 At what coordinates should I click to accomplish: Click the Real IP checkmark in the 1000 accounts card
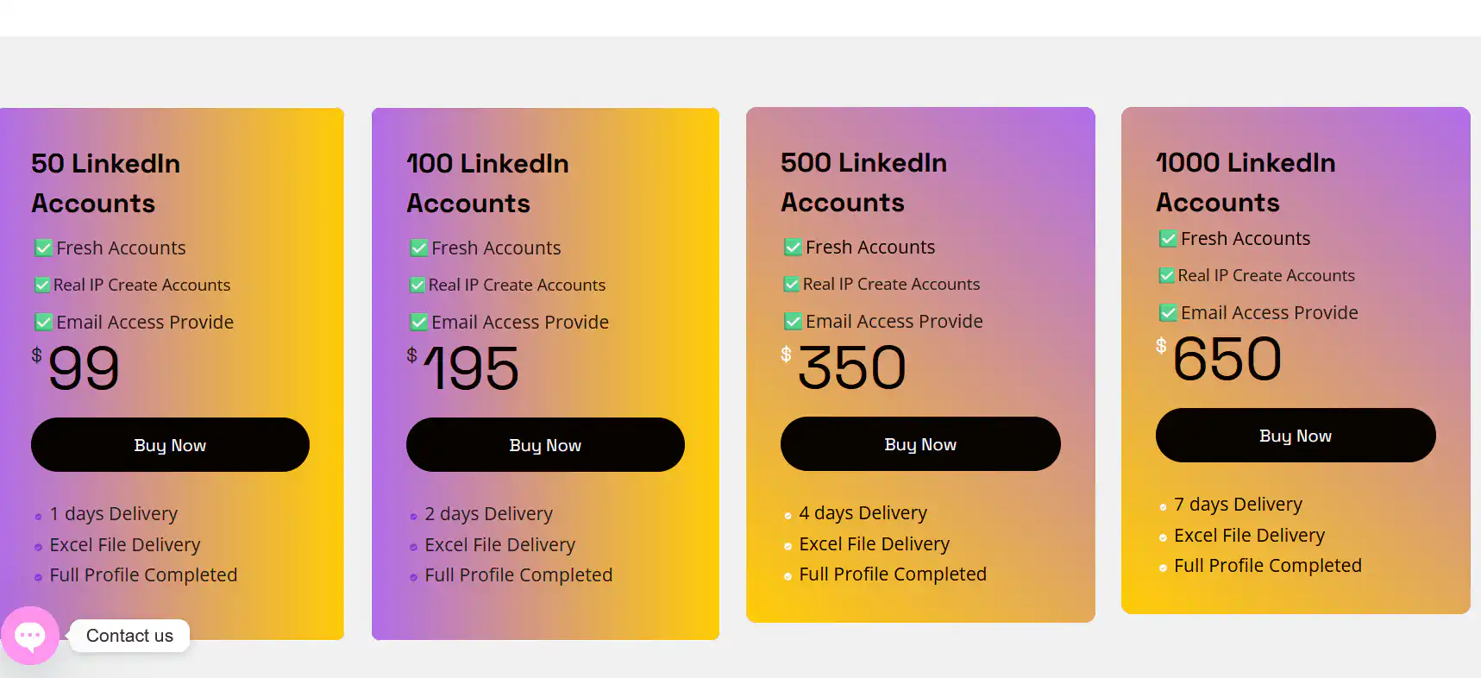tap(1166, 276)
